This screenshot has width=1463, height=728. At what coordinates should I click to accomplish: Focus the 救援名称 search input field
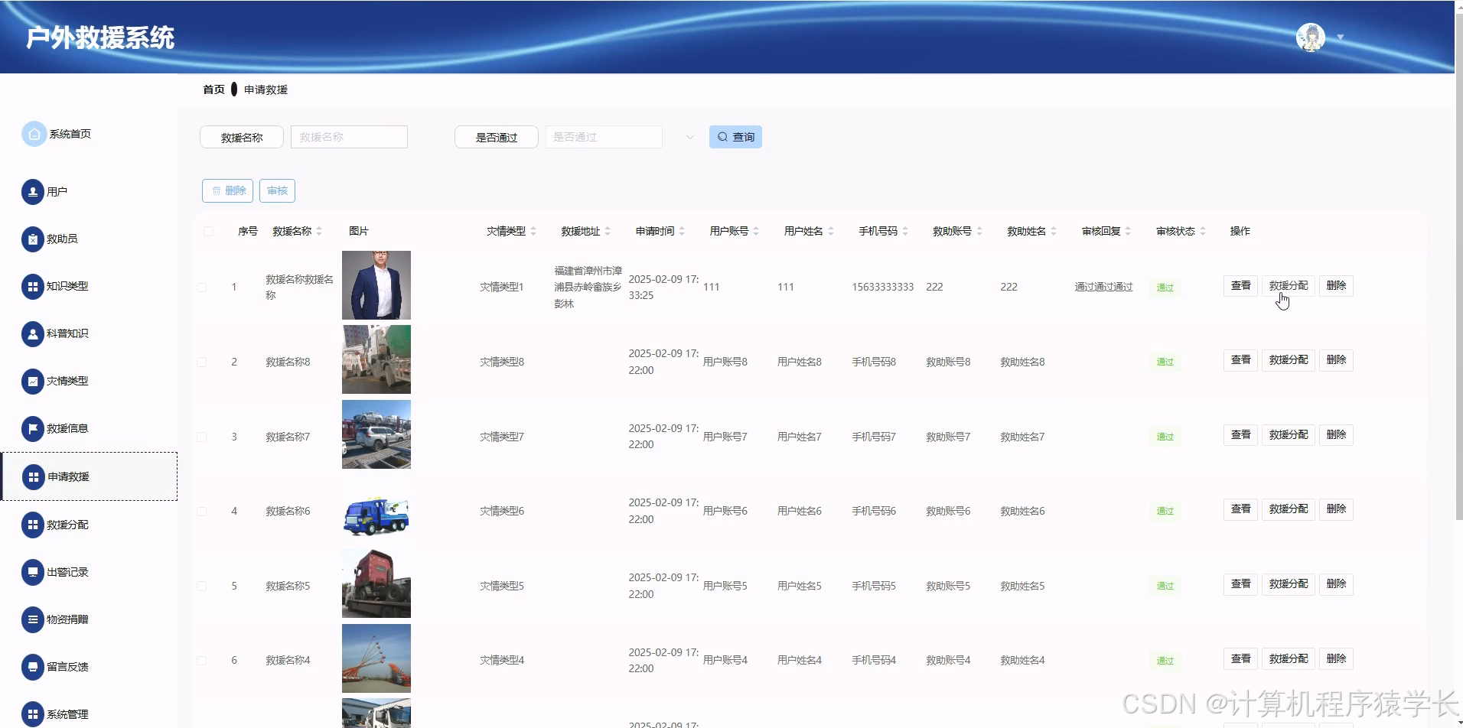click(x=349, y=137)
